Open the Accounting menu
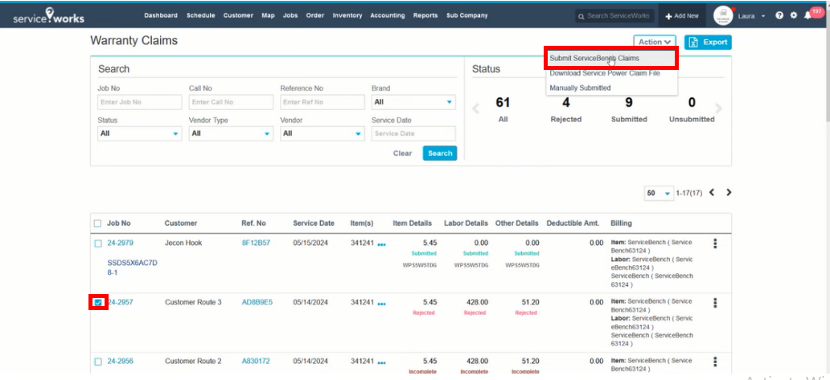The width and height of the screenshot is (830, 380). (388, 16)
